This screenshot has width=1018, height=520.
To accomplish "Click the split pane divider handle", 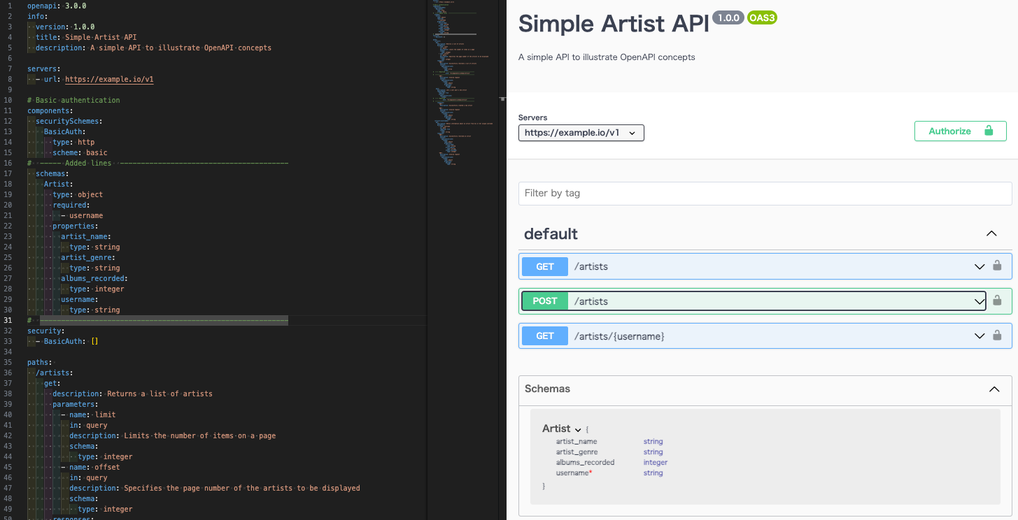I will (502, 99).
